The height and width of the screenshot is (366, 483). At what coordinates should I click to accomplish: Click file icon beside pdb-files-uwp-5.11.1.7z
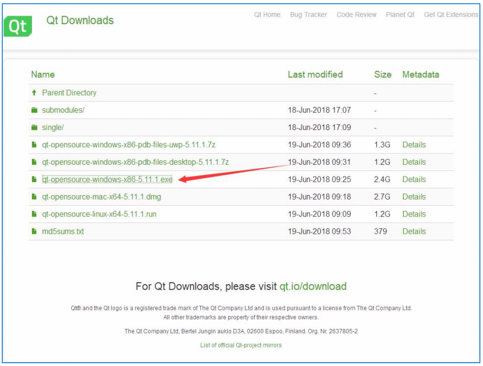click(x=34, y=145)
